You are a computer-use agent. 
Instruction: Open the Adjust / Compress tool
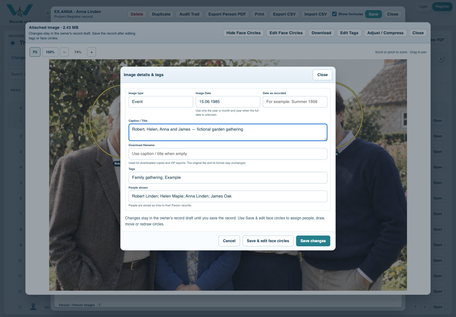(x=385, y=33)
